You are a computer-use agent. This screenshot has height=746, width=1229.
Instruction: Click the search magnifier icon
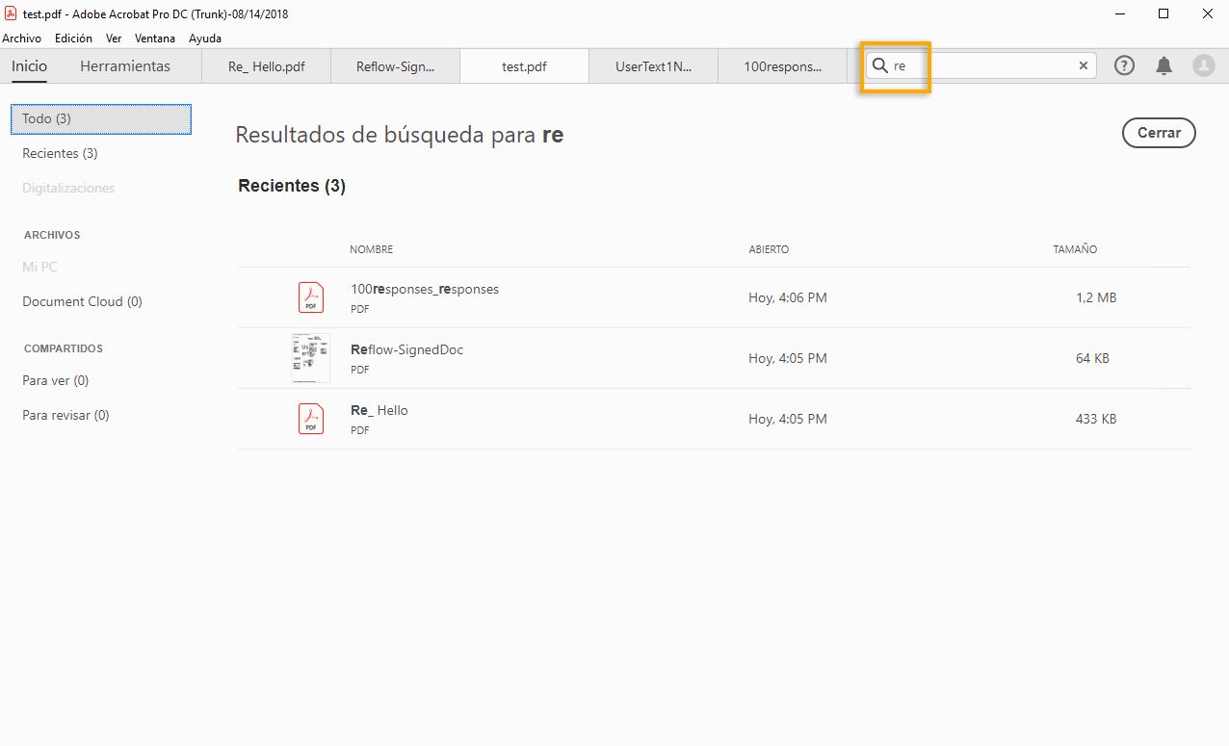pos(879,65)
